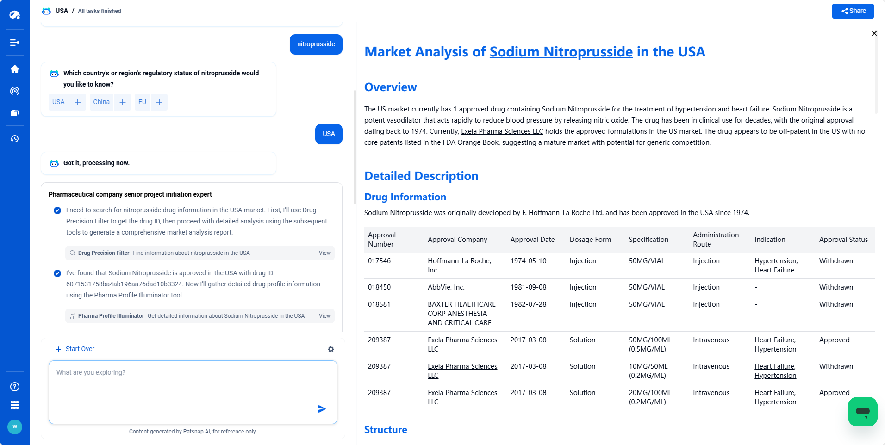Add the EU region option
The image size is (885, 445).
(159, 102)
